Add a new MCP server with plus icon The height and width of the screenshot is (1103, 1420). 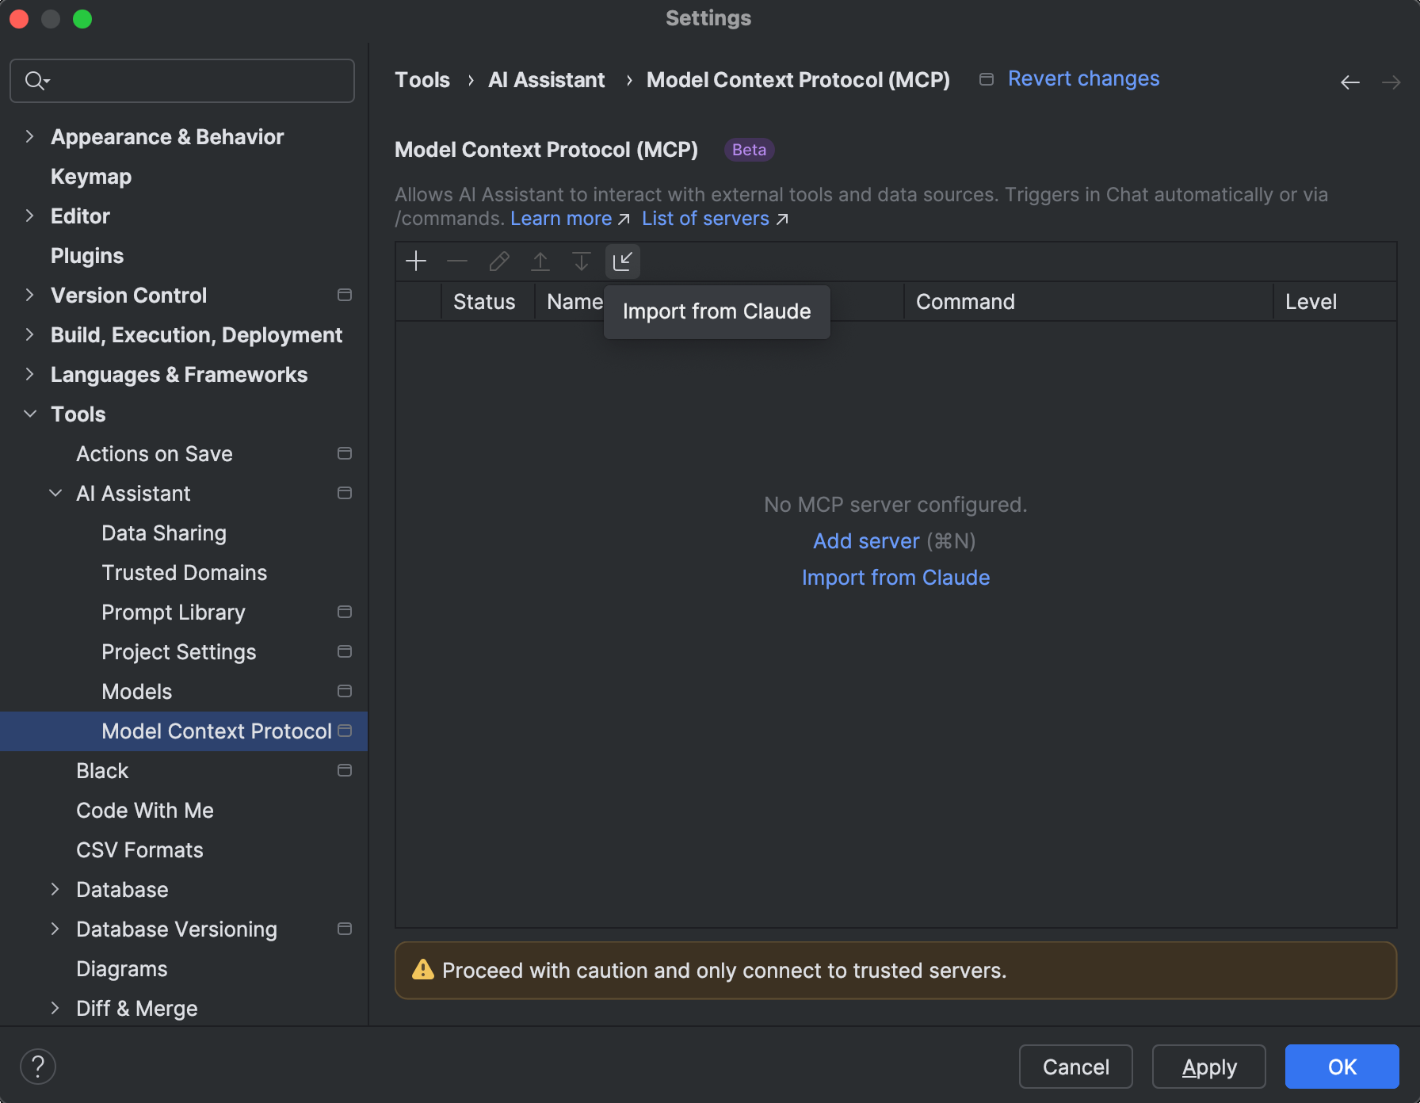[x=415, y=261]
